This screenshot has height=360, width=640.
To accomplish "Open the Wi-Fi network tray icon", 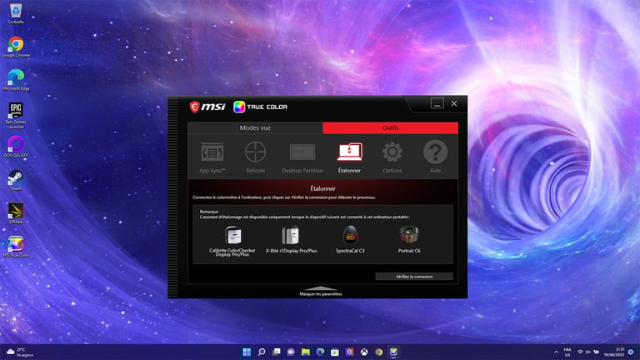I will [x=580, y=352].
